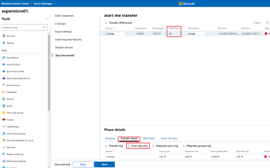Screen dimensions: 270x168
Task: Click the Tools list scrollbar thumb
Action: tap(49, 73)
